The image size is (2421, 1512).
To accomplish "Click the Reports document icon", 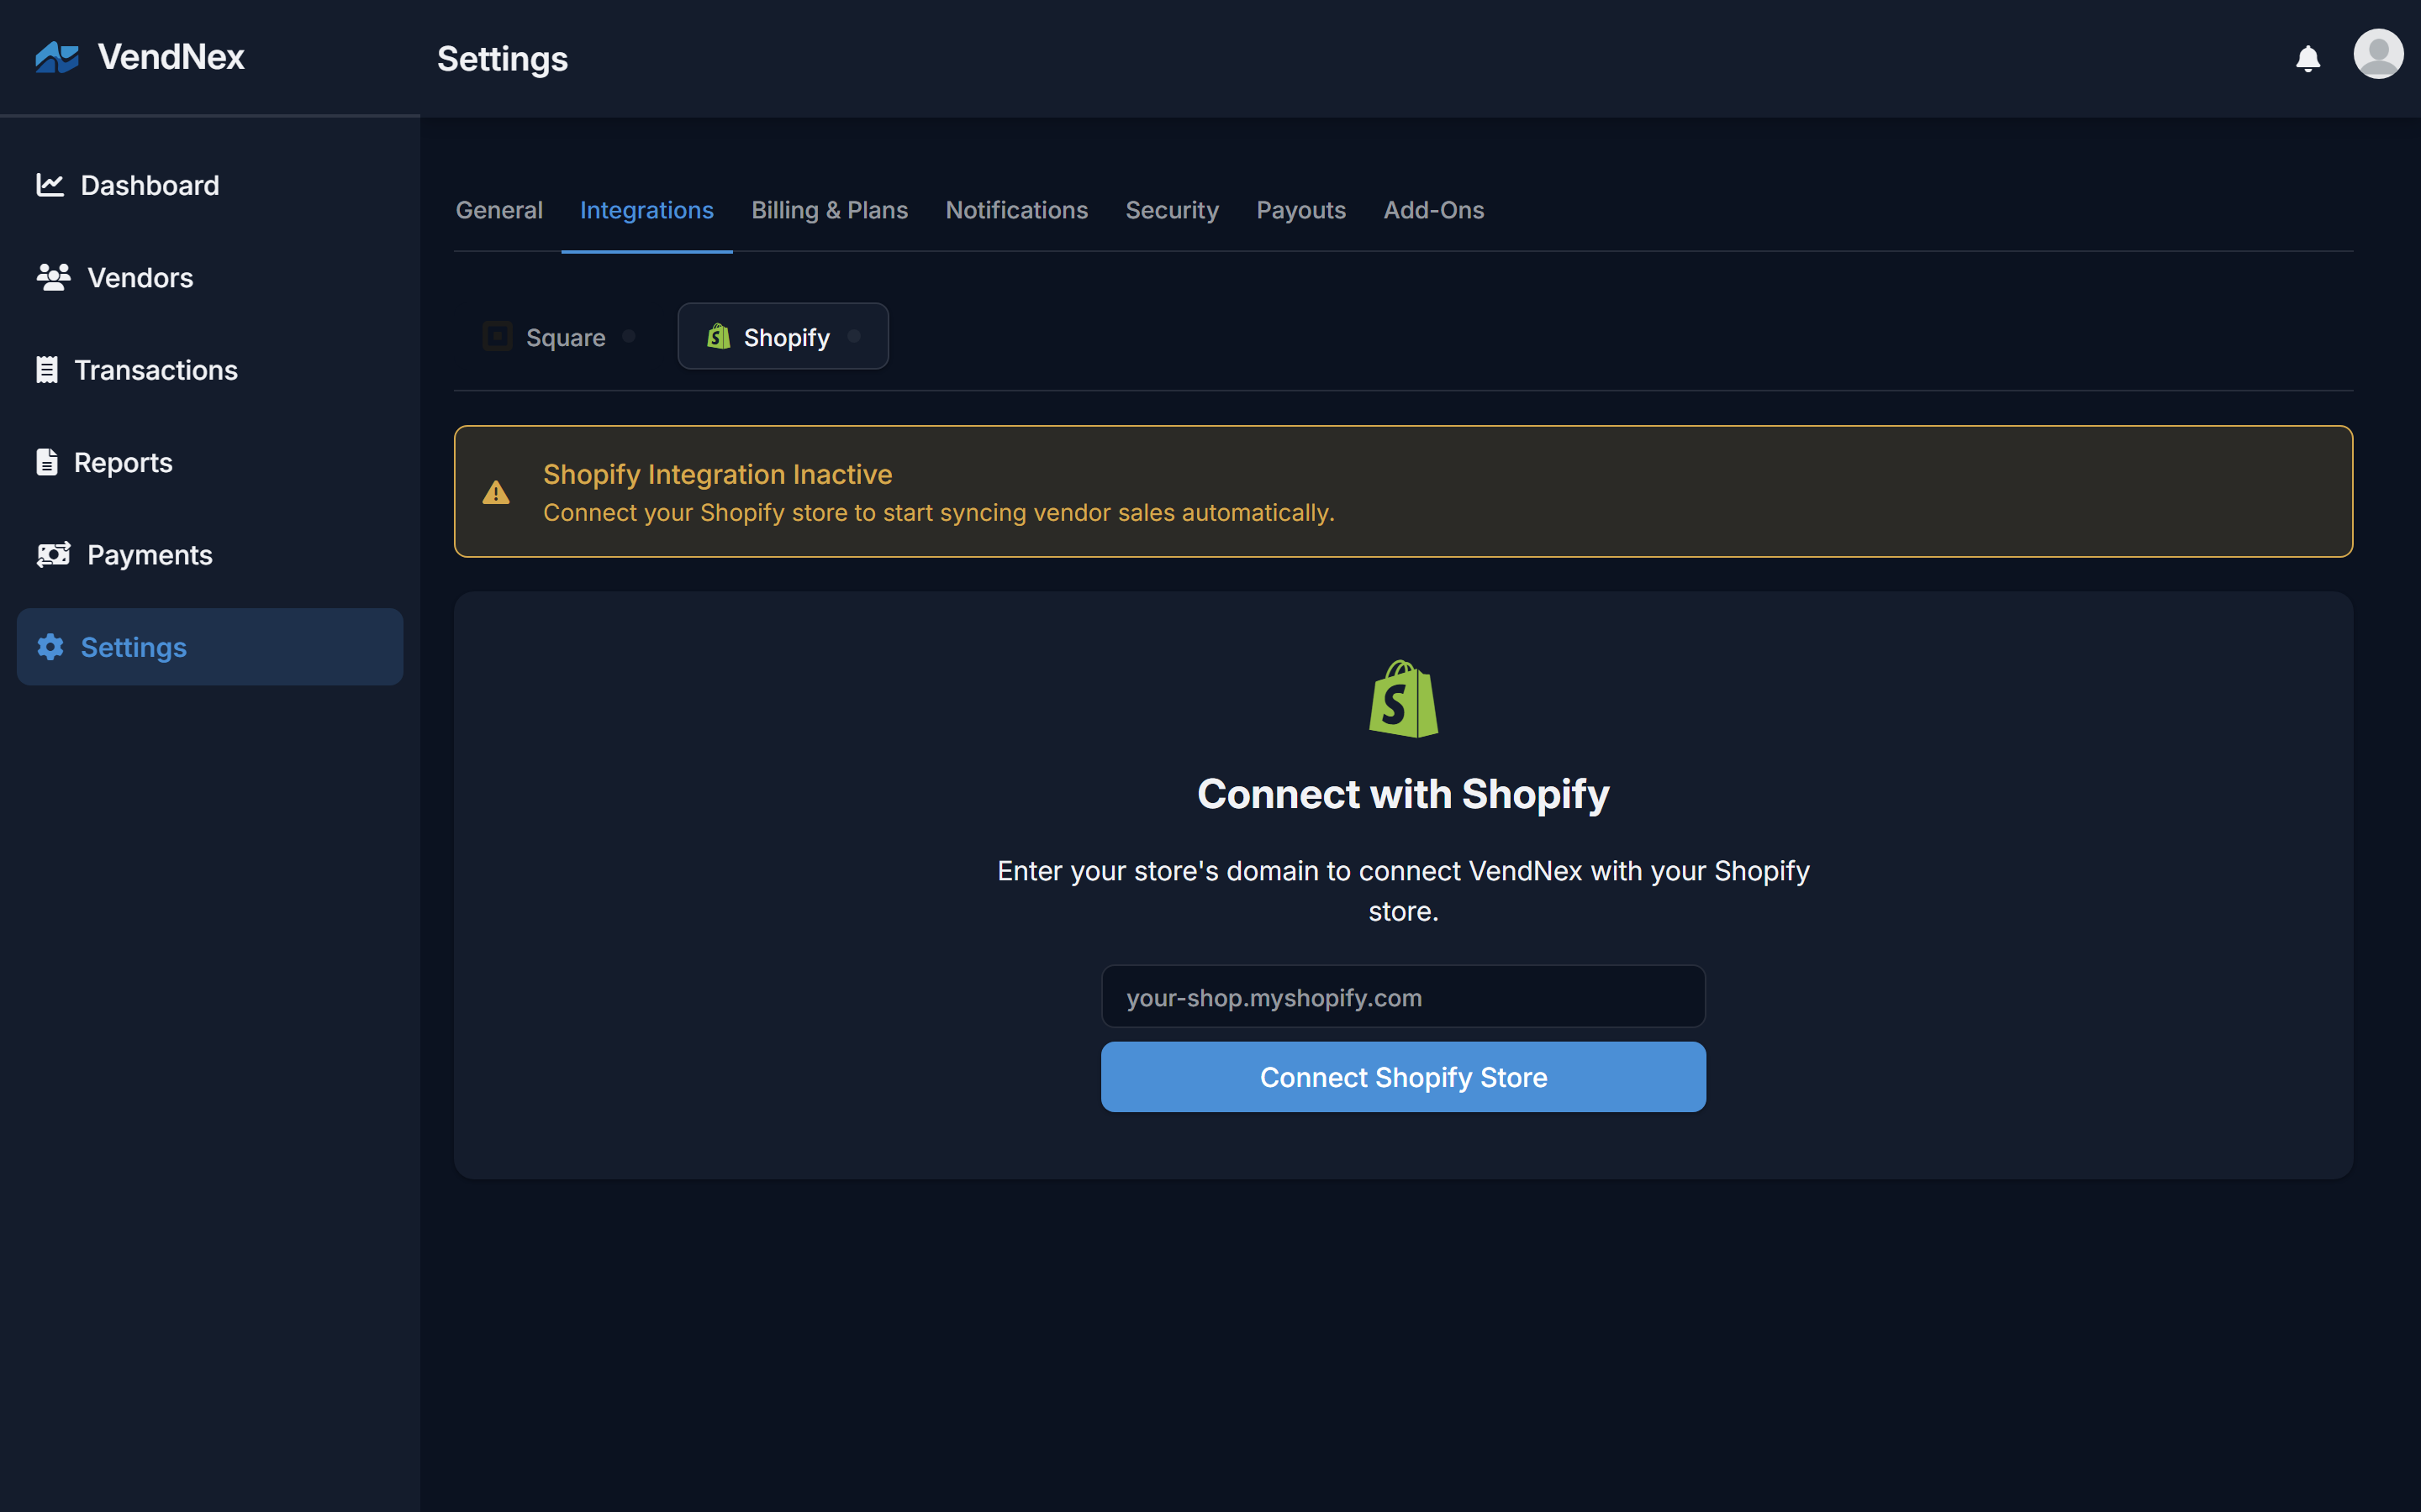I will click(47, 462).
